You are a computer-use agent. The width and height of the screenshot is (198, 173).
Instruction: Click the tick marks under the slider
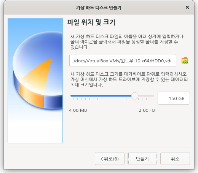(110, 99)
